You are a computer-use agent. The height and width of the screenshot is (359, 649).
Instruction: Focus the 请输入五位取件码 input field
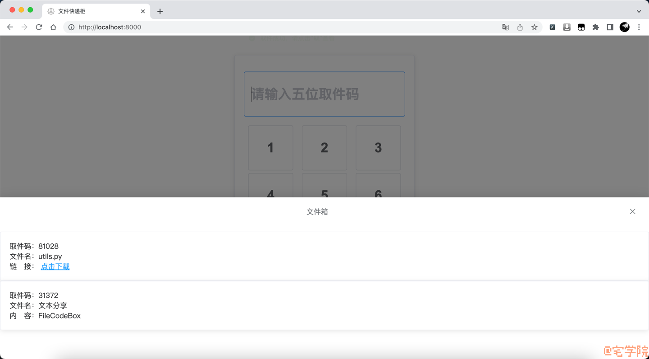click(x=324, y=94)
